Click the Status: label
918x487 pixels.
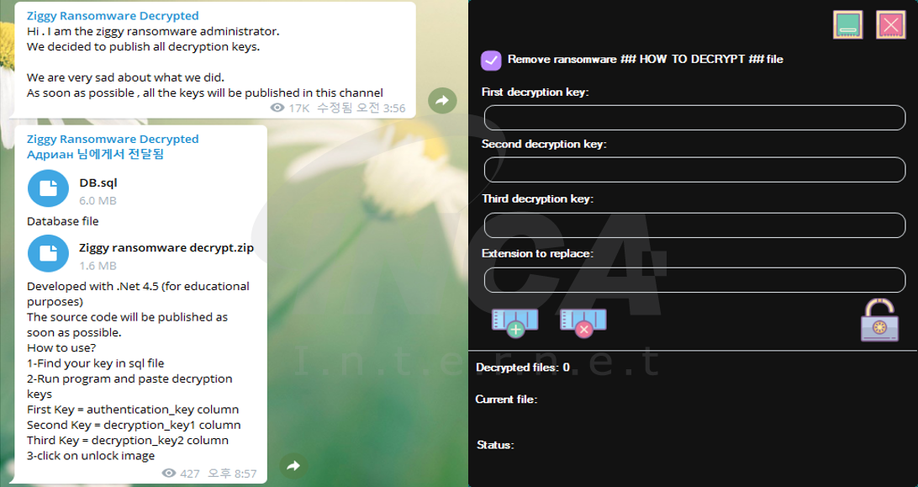coord(495,446)
